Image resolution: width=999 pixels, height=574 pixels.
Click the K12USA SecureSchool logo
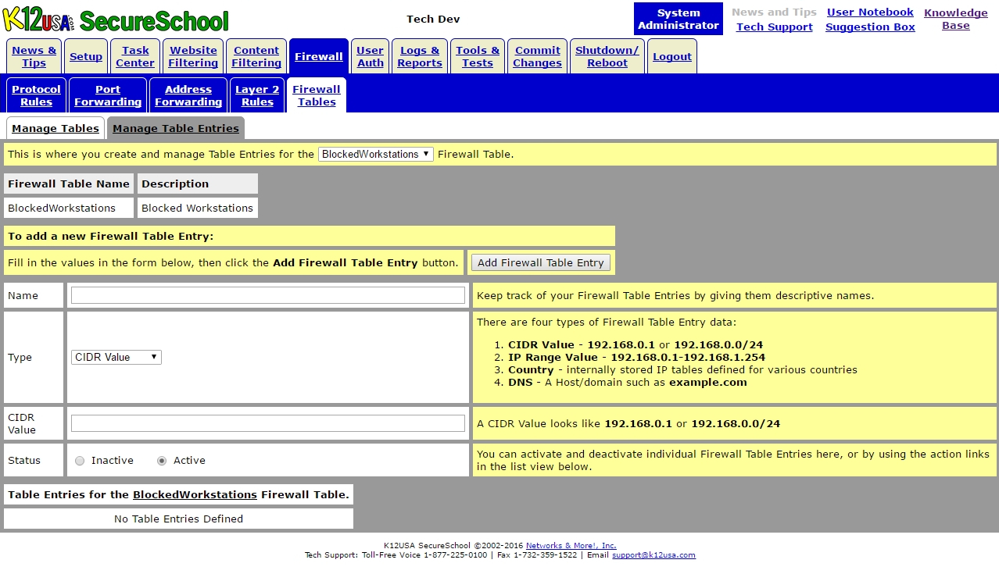[116, 20]
